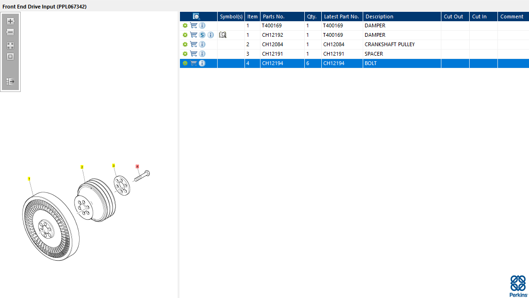
Task: Select callout 2 on the diagram
Action: (82, 167)
